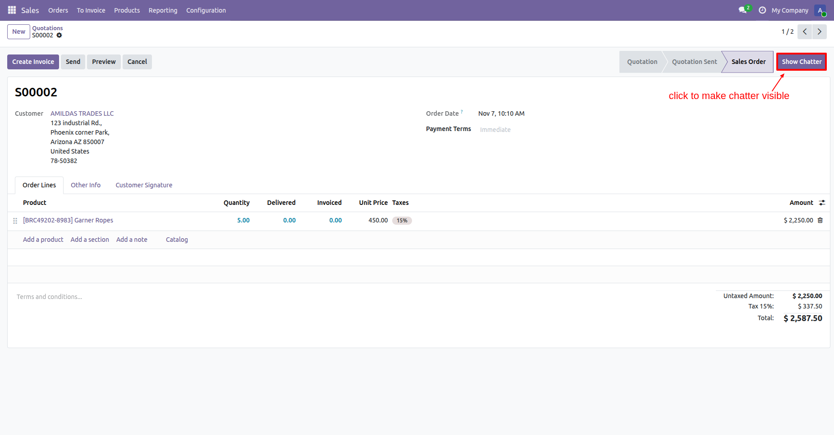Delete the Garner Ropes order line
Image resolution: width=834 pixels, height=435 pixels.
pos(820,220)
